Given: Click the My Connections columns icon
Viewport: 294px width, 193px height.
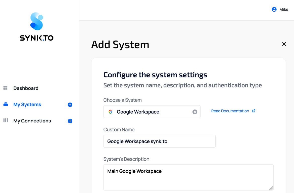Looking at the screenshot, I should (x=6, y=120).
